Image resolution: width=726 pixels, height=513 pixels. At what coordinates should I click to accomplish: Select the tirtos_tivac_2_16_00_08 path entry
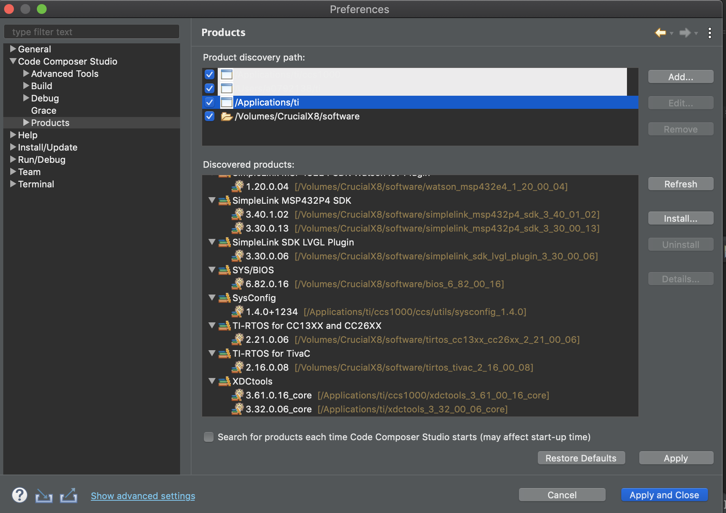point(414,367)
